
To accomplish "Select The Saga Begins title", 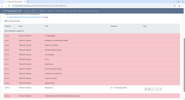I will pos(50,36).
